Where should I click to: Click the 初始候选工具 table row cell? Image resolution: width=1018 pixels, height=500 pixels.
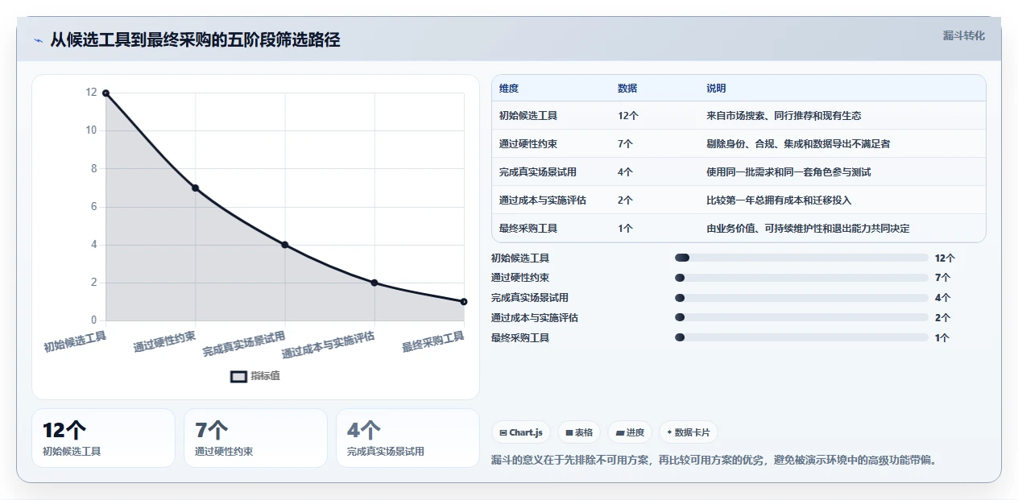(528, 116)
